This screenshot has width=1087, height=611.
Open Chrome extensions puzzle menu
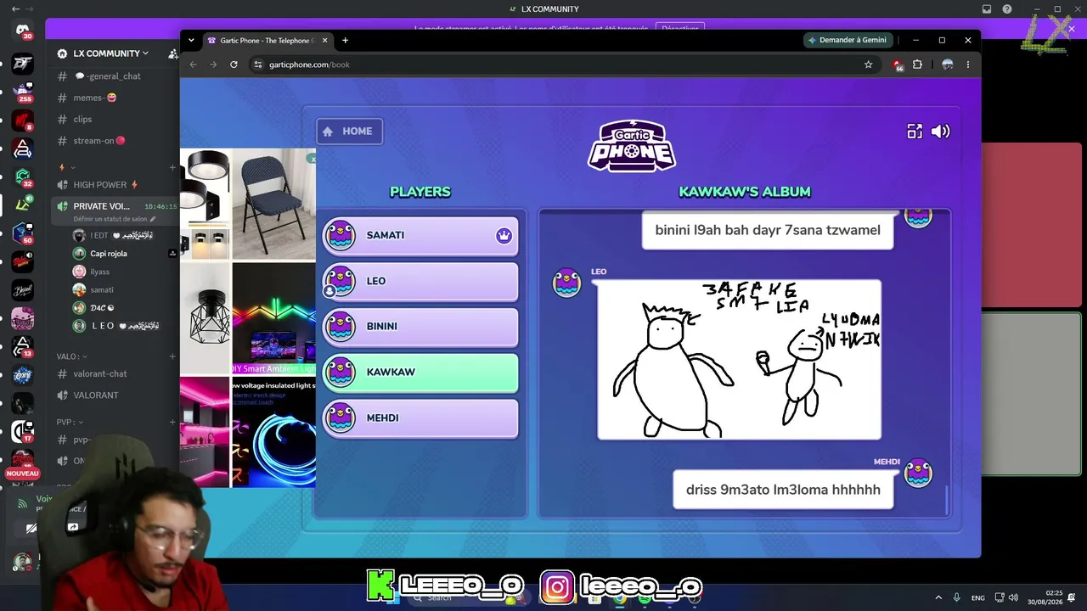[917, 64]
